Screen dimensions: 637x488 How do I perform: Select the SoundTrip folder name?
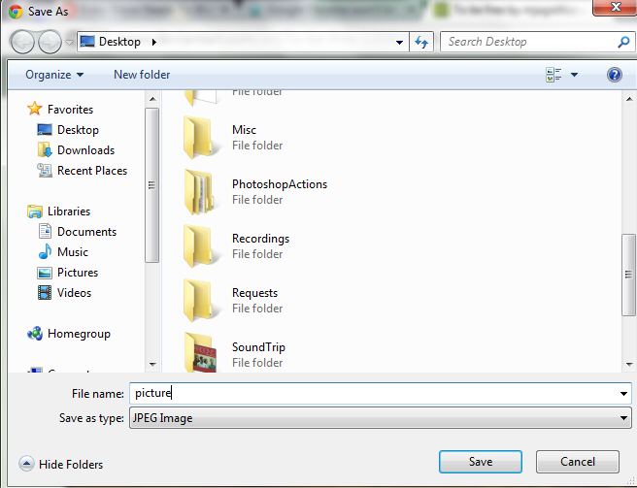tap(258, 347)
